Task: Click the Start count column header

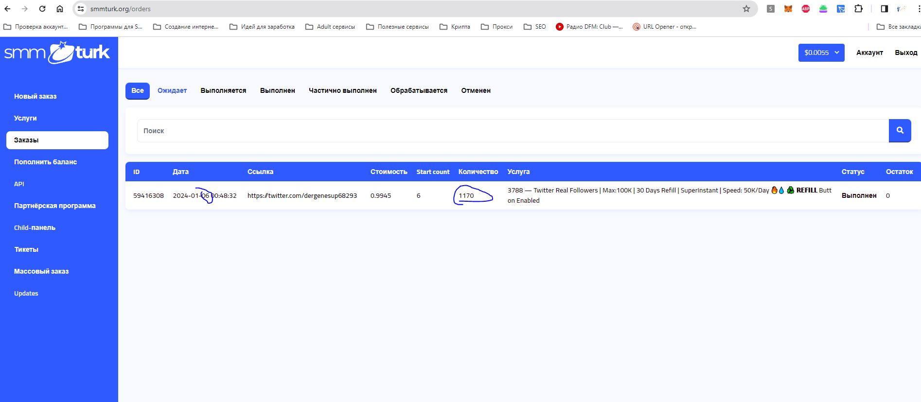Action: pos(433,172)
